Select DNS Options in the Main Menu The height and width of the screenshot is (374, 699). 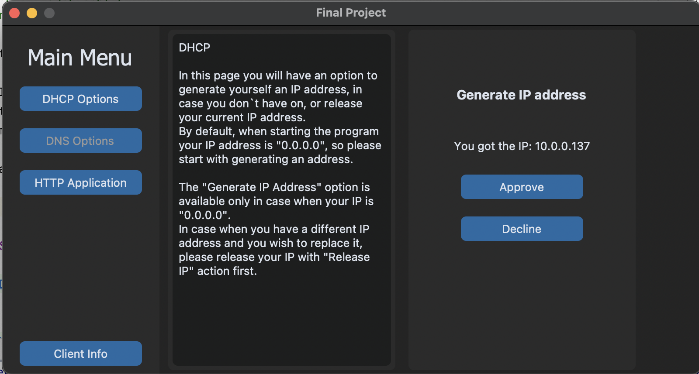(80, 141)
